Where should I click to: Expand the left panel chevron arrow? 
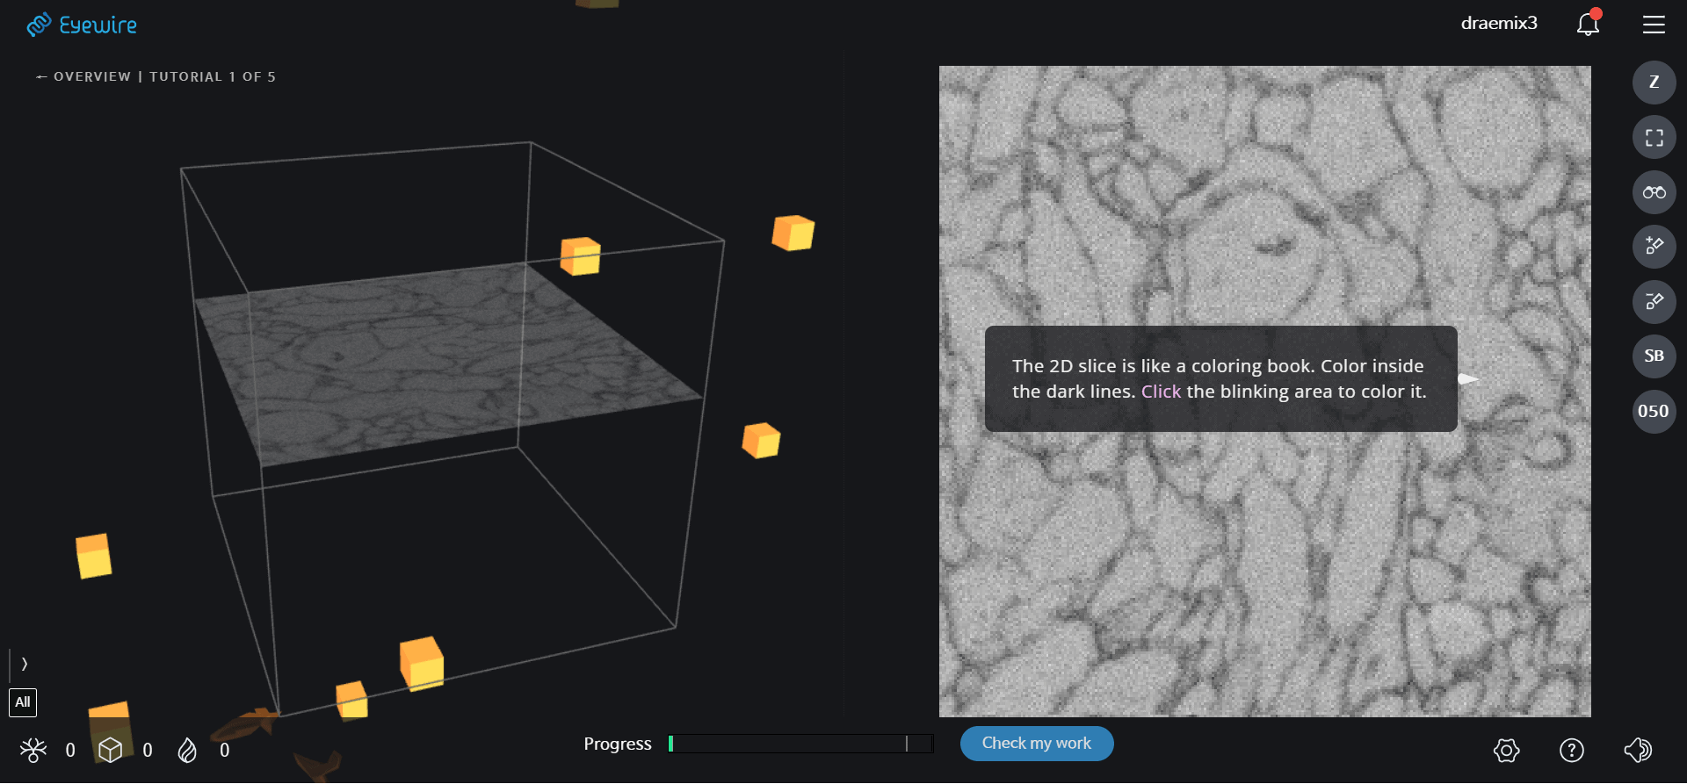point(24,664)
